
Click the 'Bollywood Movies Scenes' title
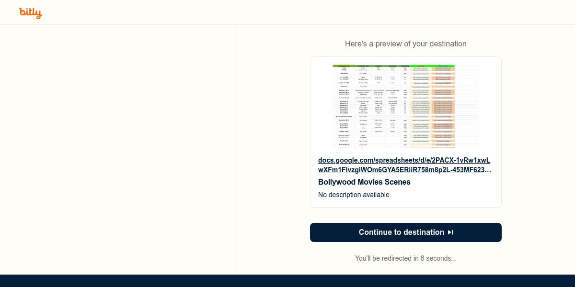pyautogui.click(x=364, y=182)
